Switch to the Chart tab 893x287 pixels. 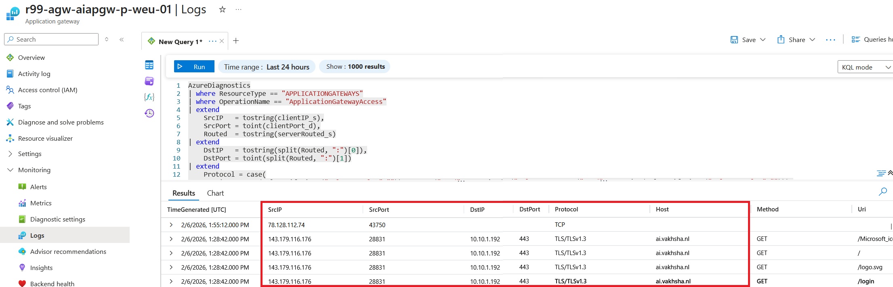215,193
